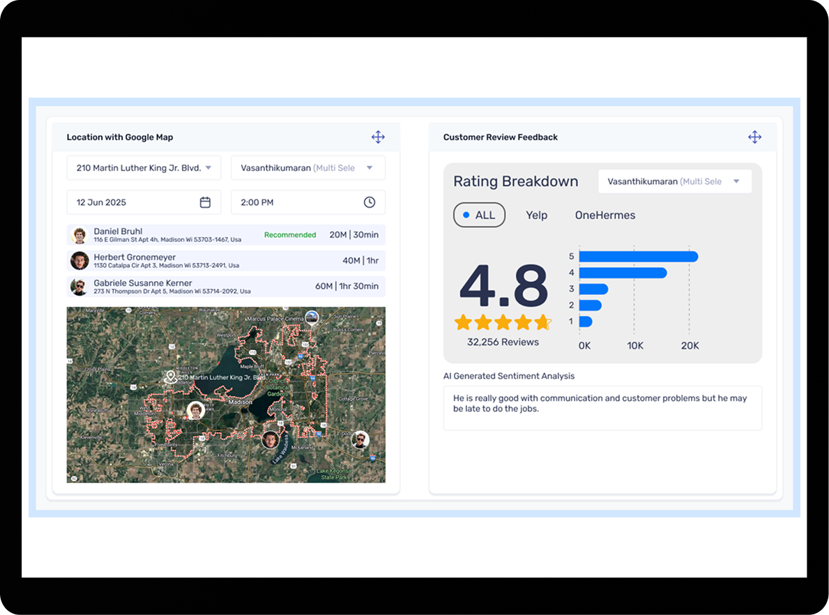Select the Herbert Gronemeyer 40M row

[226, 261]
